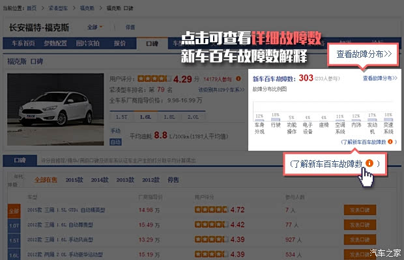Viewport: 404px width, 260px height.
Task: Select the 口碑 tab in navigation bar
Action: (x=152, y=44)
